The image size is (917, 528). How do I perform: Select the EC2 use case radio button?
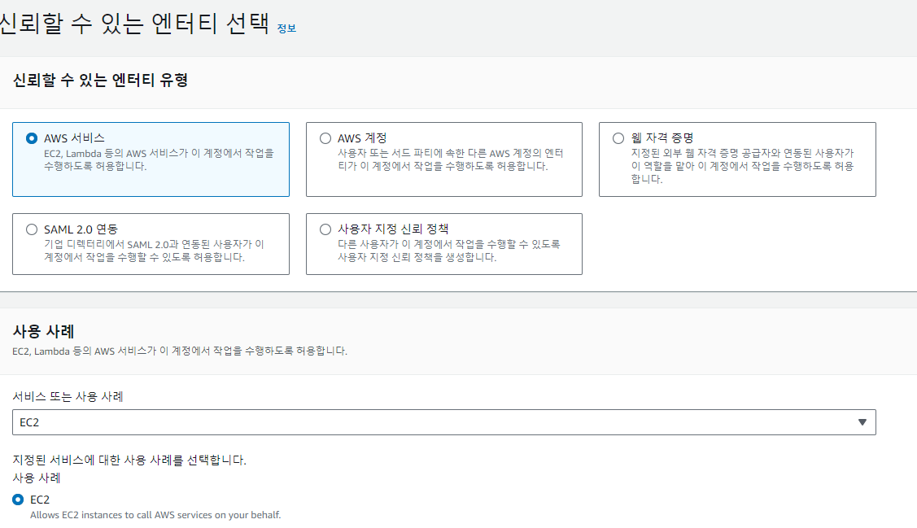coord(18,500)
